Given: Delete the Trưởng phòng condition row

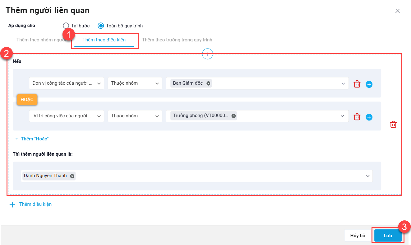Looking at the screenshot, I should point(357,117).
